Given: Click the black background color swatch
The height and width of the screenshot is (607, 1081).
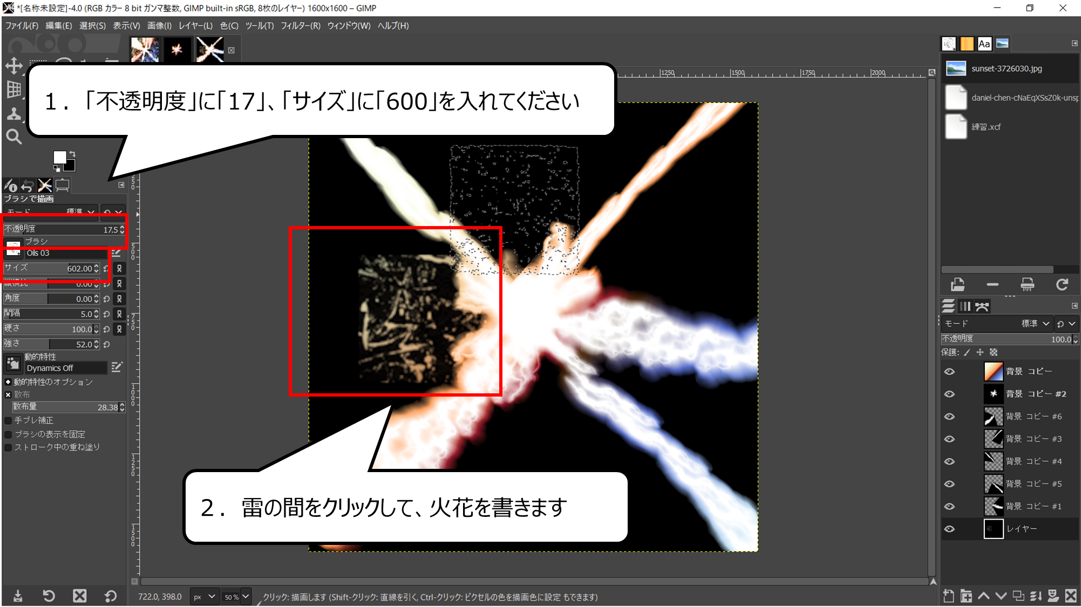Looking at the screenshot, I should click(x=71, y=166).
